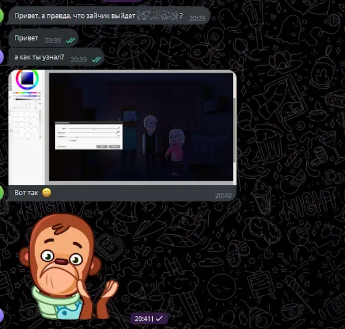
Task: Click the 20:39 timestamp beside "а как ты узнал?"
Action: pos(79,60)
